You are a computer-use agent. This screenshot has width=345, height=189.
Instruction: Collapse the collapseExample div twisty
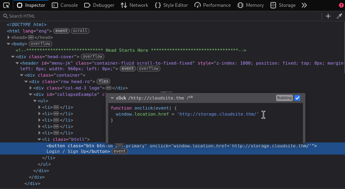pos(30,94)
